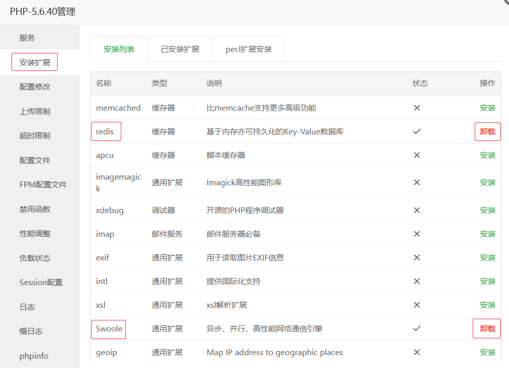This screenshot has height=368, width=509.
Task: Click the memcached not-installed X status icon
Action: point(417,108)
